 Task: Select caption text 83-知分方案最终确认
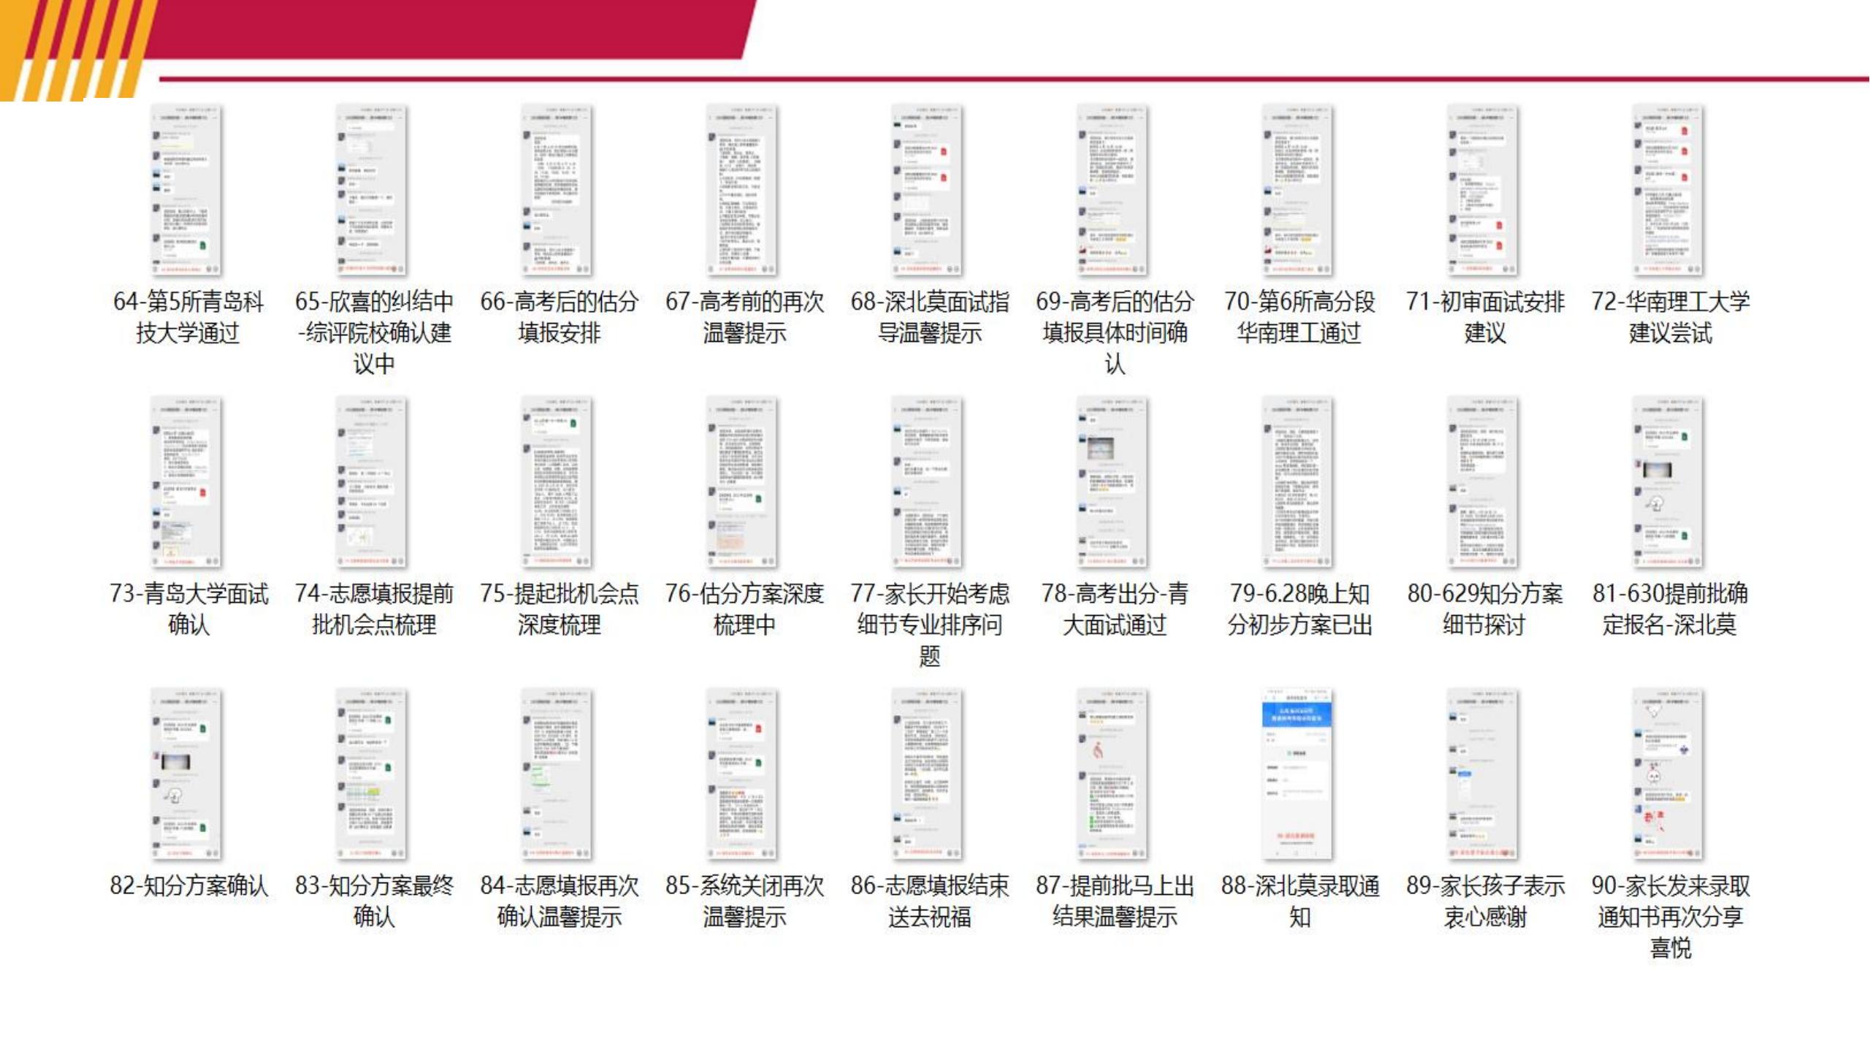[x=373, y=902]
